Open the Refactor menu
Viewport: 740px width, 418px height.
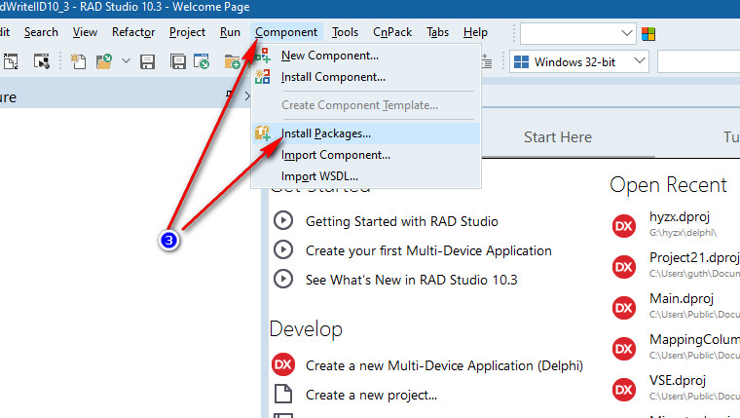pyautogui.click(x=133, y=32)
